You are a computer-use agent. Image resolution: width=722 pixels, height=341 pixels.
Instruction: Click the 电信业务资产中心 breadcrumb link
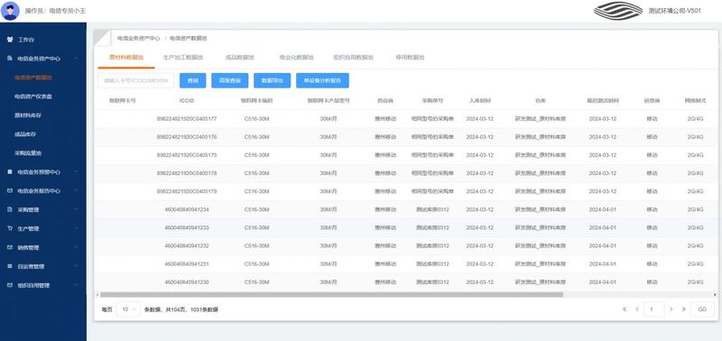(139, 38)
